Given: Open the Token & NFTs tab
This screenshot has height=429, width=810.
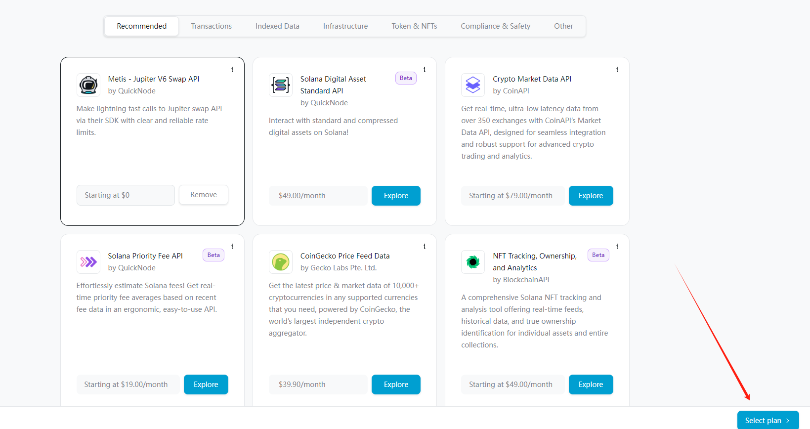Looking at the screenshot, I should point(414,26).
